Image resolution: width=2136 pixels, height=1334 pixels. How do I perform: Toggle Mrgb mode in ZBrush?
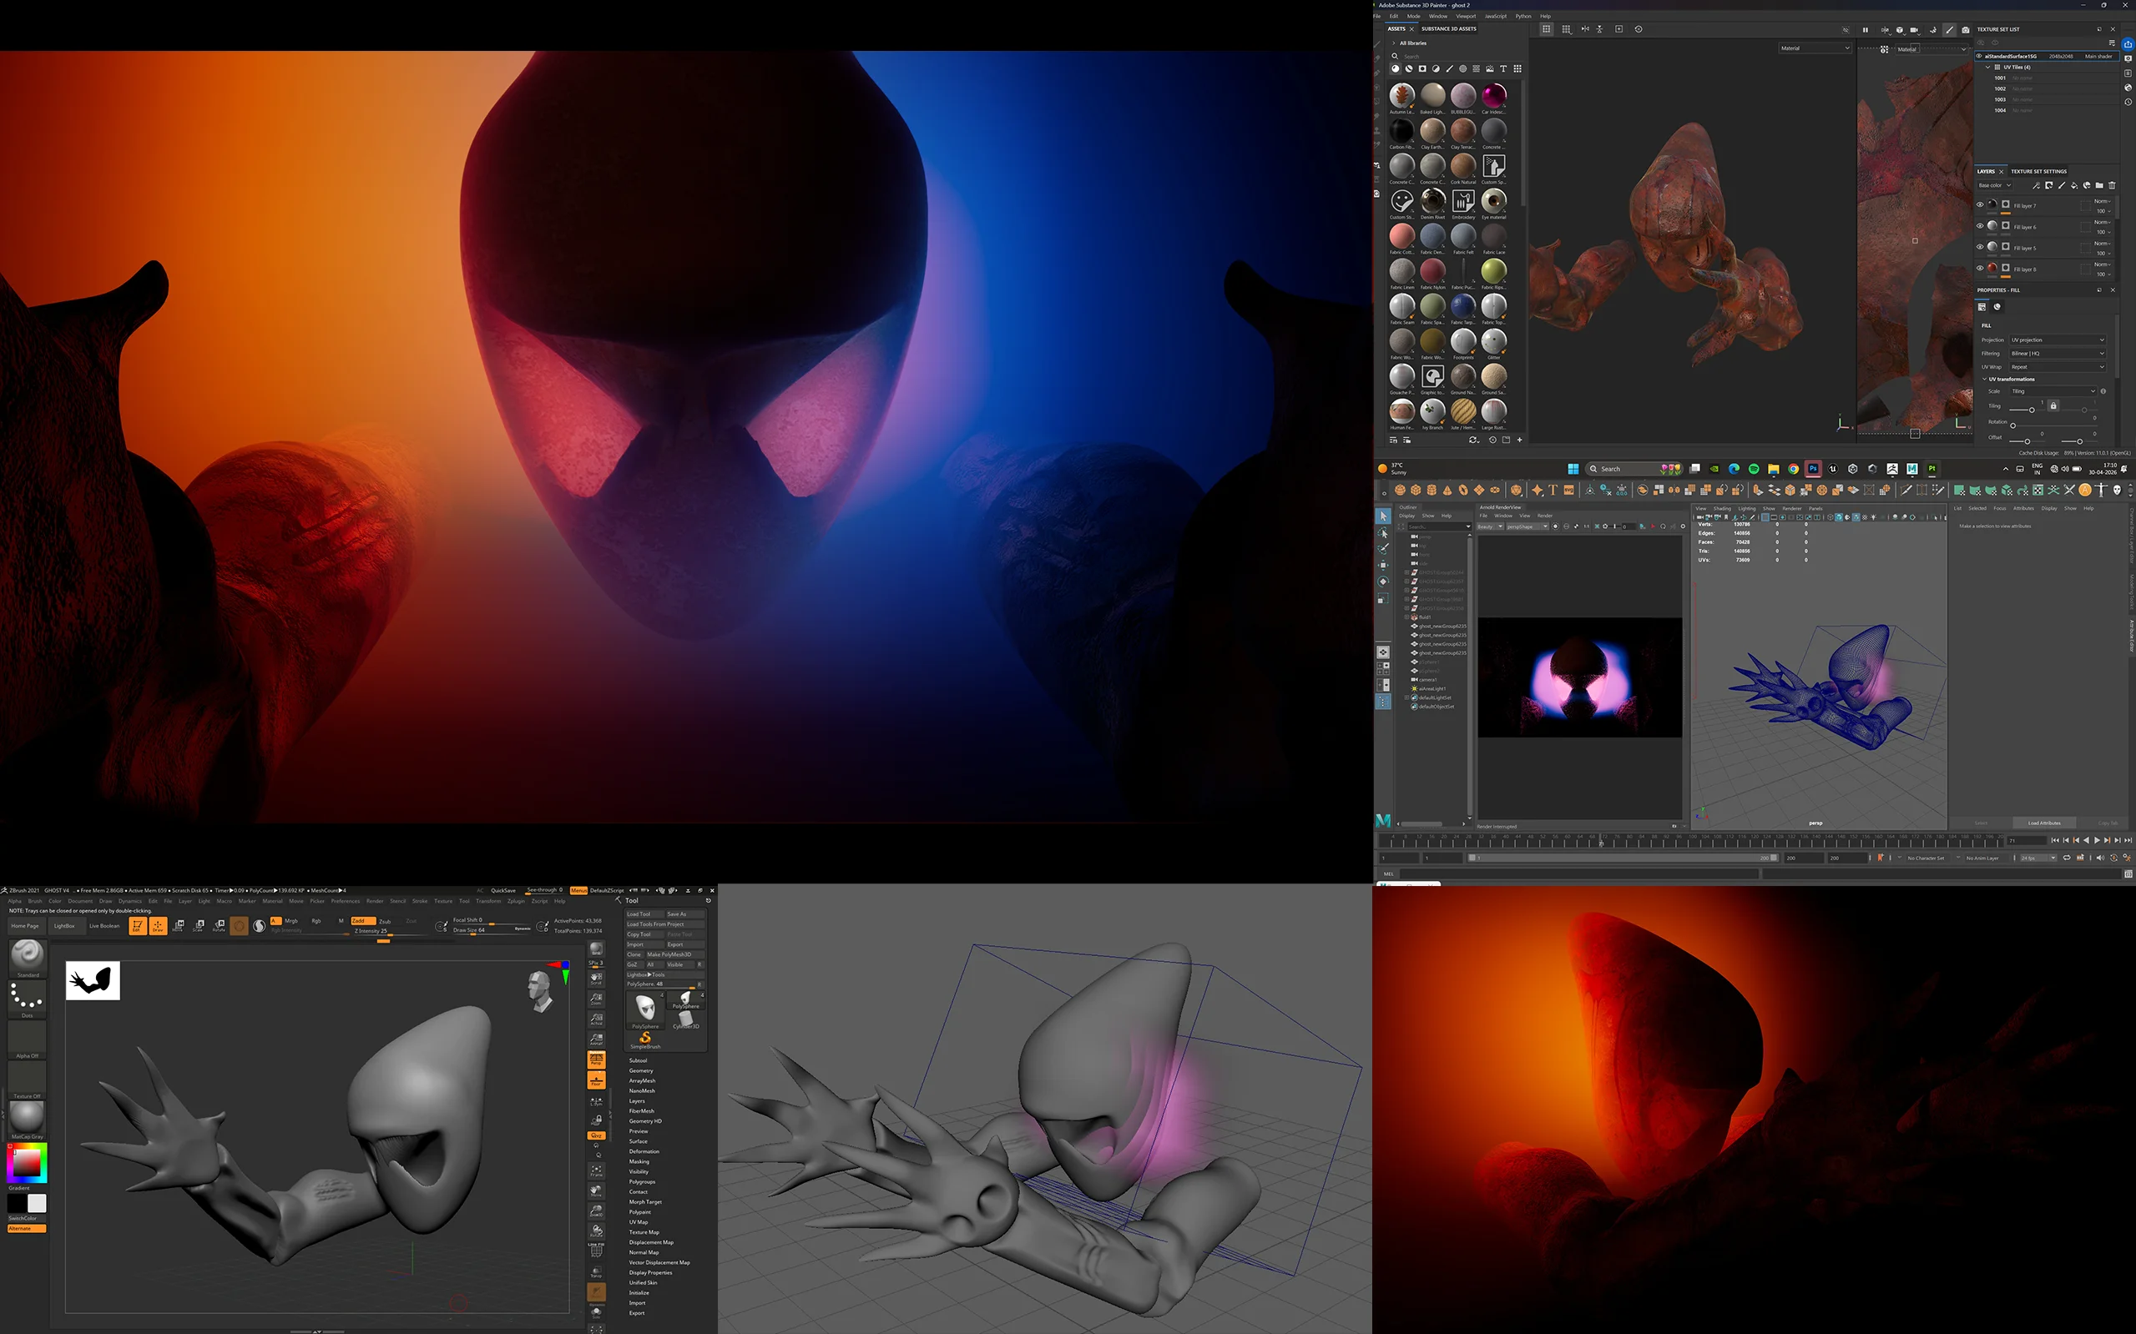tap(291, 921)
